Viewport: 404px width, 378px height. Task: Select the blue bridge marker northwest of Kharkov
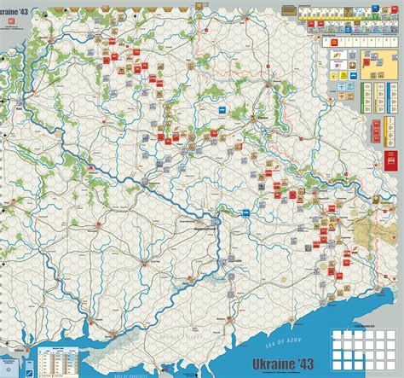(222, 110)
